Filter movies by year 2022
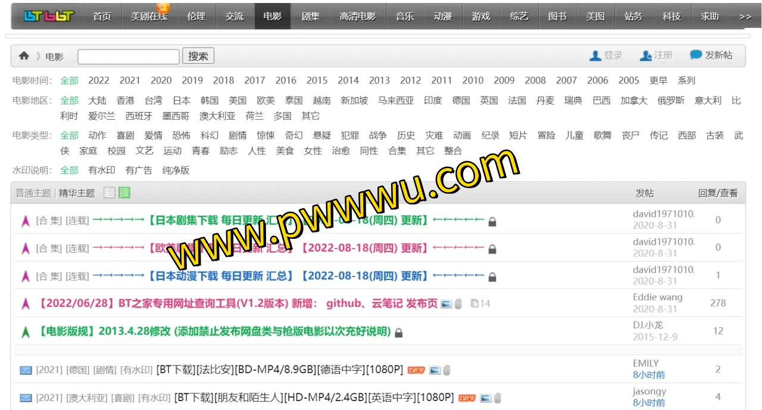Image resolution: width=762 pixels, height=410 pixels. click(x=99, y=80)
